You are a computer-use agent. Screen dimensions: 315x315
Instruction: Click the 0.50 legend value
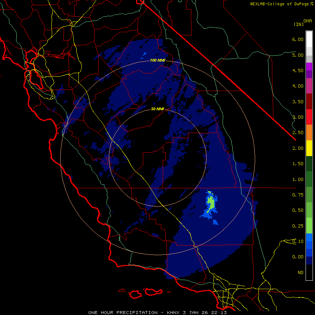point(298,210)
